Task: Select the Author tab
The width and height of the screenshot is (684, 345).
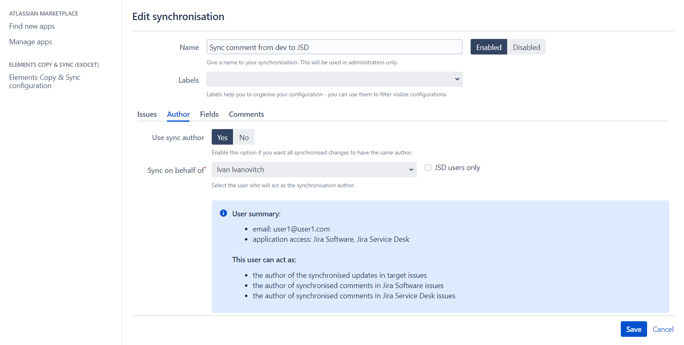Action: click(x=178, y=114)
